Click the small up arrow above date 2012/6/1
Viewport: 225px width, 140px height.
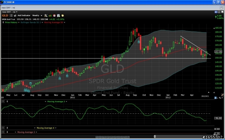pyautogui.click(x=208, y=92)
